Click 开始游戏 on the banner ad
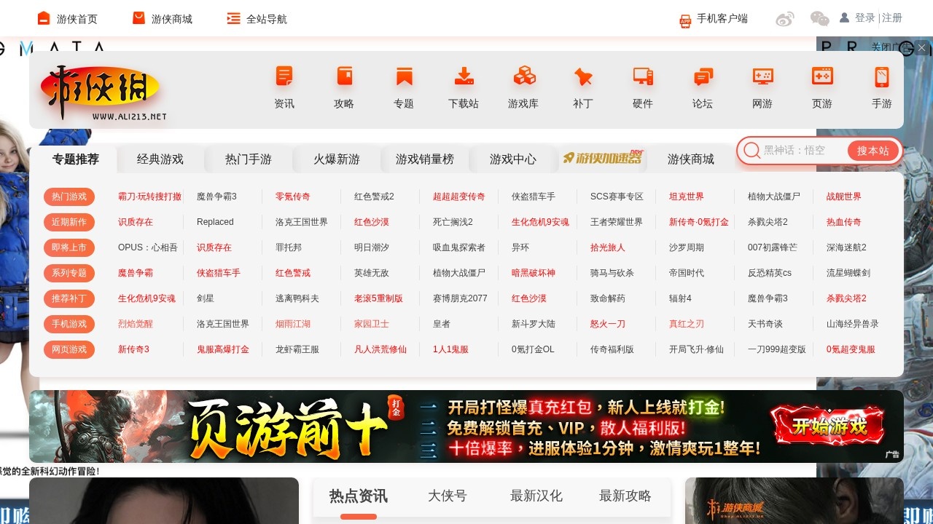 [x=829, y=425]
